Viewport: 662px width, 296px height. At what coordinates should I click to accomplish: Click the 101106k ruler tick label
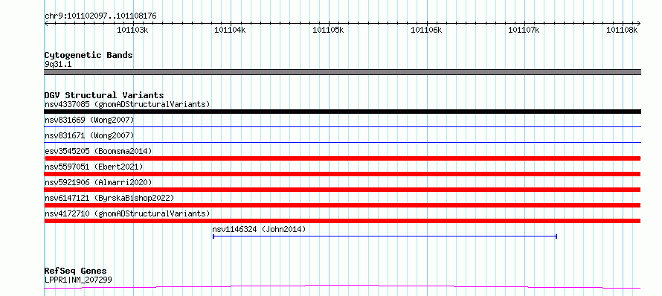(x=426, y=30)
